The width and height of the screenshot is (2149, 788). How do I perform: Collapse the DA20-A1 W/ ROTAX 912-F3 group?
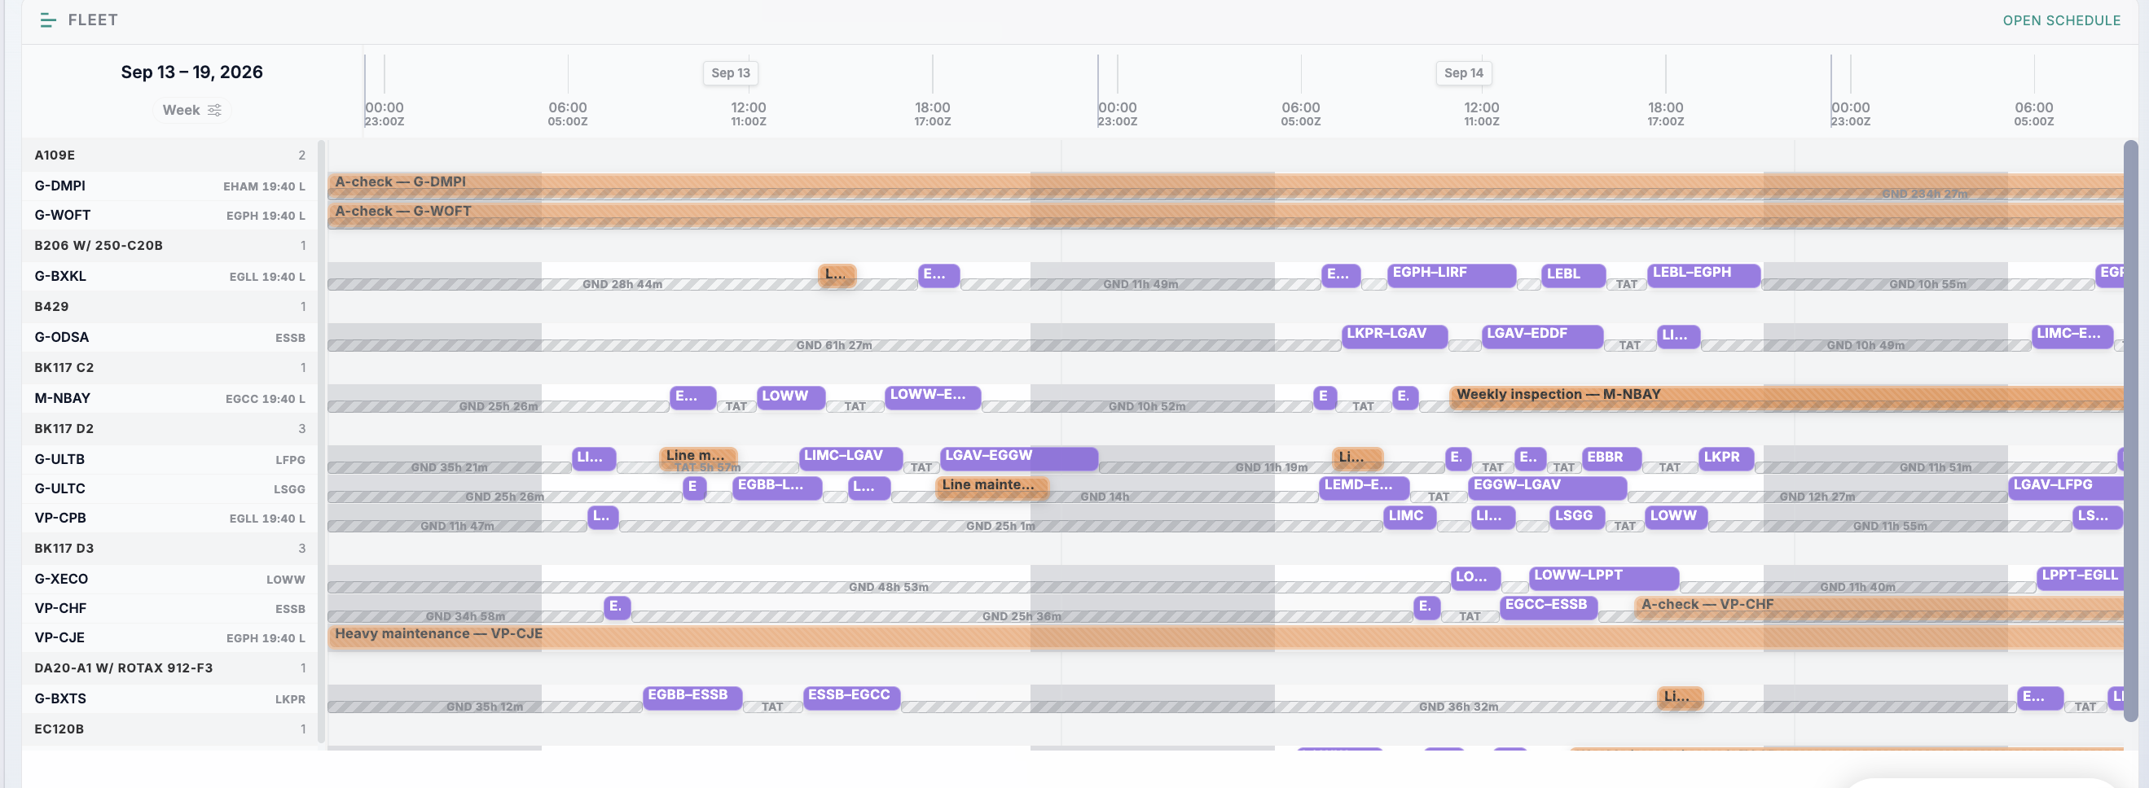[169, 667]
